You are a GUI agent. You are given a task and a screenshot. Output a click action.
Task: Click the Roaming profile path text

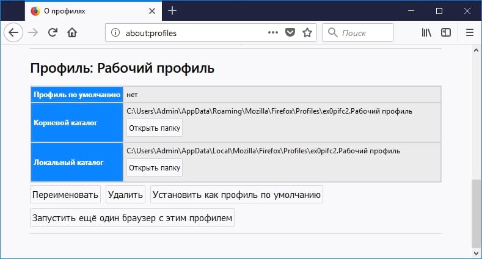[x=269, y=111]
